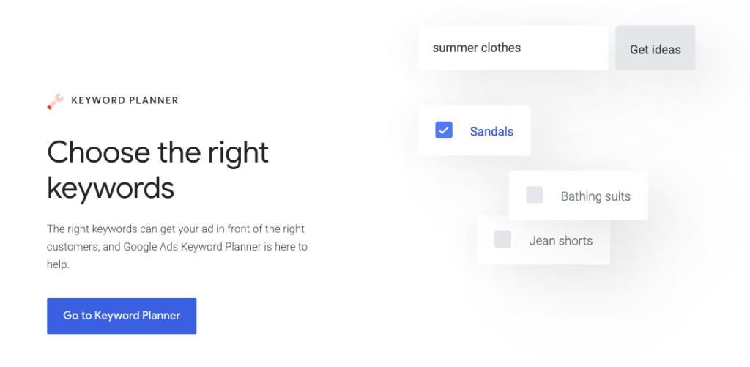Click the KEYWORD PLANNER label text
This screenshot has height=367, width=750.
(125, 100)
